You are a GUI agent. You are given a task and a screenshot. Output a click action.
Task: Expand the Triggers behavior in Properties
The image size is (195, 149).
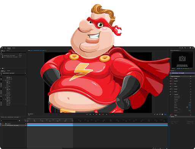173,115
